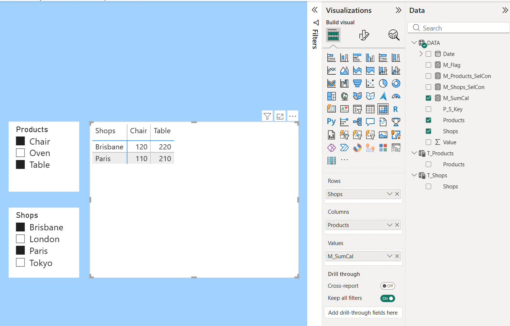This screenshot has width=510, height=326.
Task: Collapse the T_Products table
Action: coord(414,153)
